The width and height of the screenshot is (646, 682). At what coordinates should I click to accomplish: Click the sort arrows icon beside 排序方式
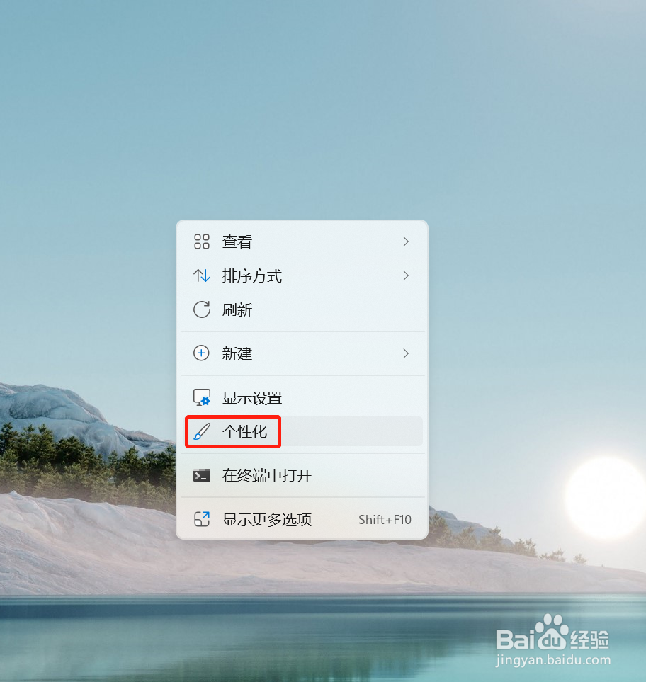coord(201,275)
